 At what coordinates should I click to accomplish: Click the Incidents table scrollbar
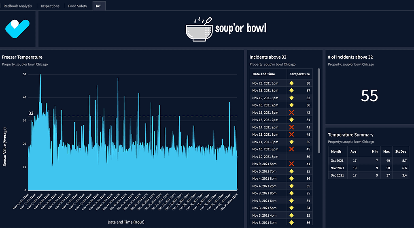[318, 111]
